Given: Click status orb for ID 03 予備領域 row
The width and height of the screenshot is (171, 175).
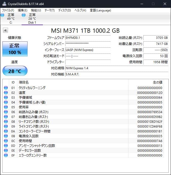Looking at the screenshot, I should [6, 97].
